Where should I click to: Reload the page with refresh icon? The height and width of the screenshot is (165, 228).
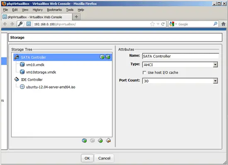pos(163,24)
